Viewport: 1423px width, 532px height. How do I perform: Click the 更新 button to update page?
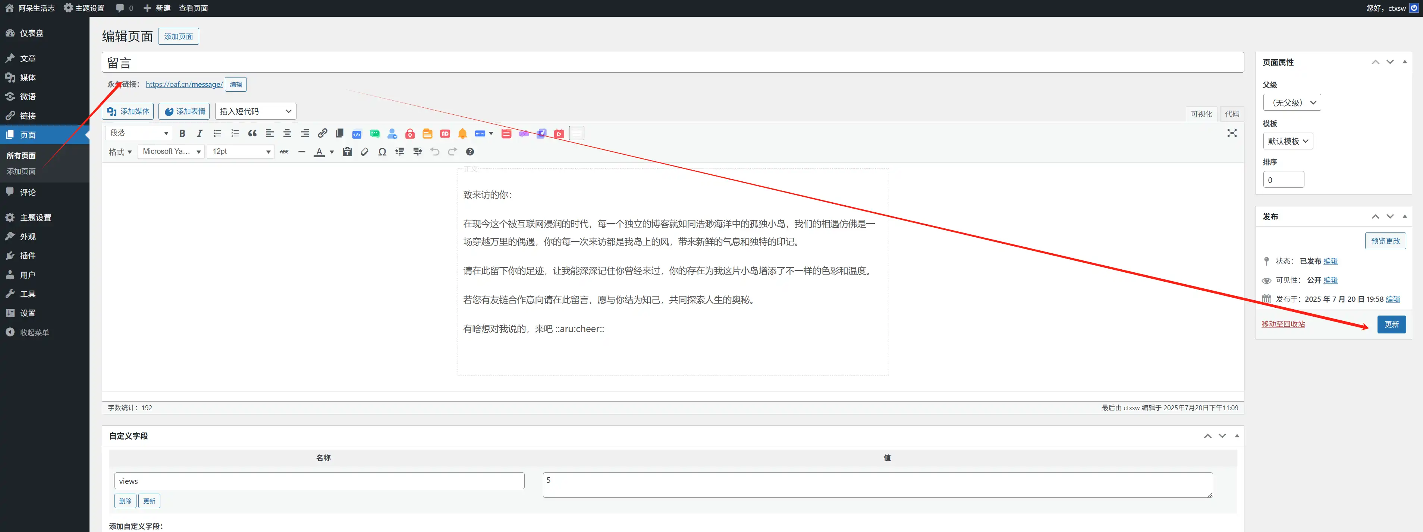(1392, 324)
